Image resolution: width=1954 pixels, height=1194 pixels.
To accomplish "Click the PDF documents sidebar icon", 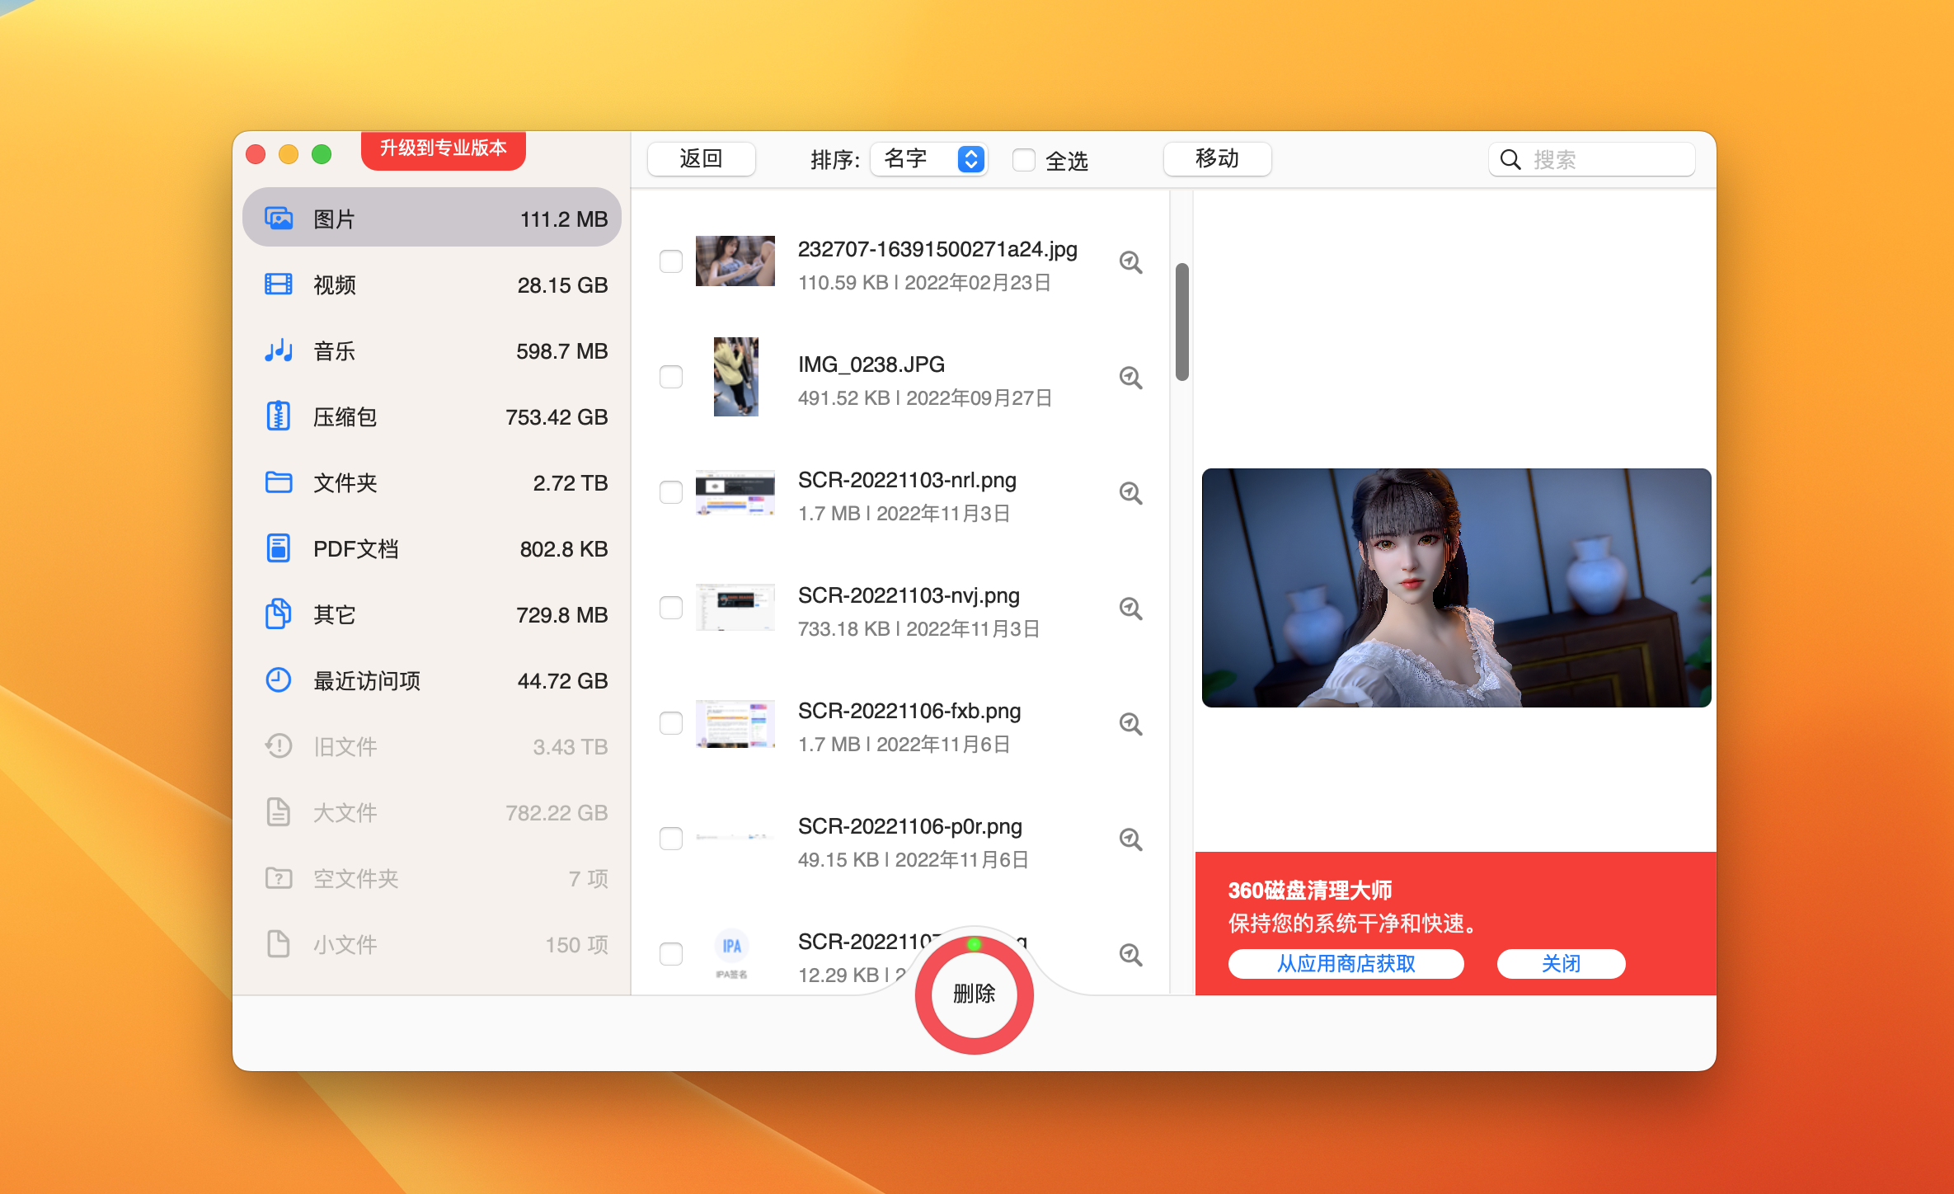I will [x=279, y=548].
